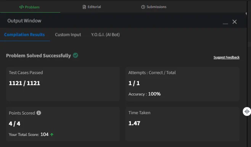Click the 'Your Total Score:' label
Viewport: 251px width, 147px height.
pos(24,134)
